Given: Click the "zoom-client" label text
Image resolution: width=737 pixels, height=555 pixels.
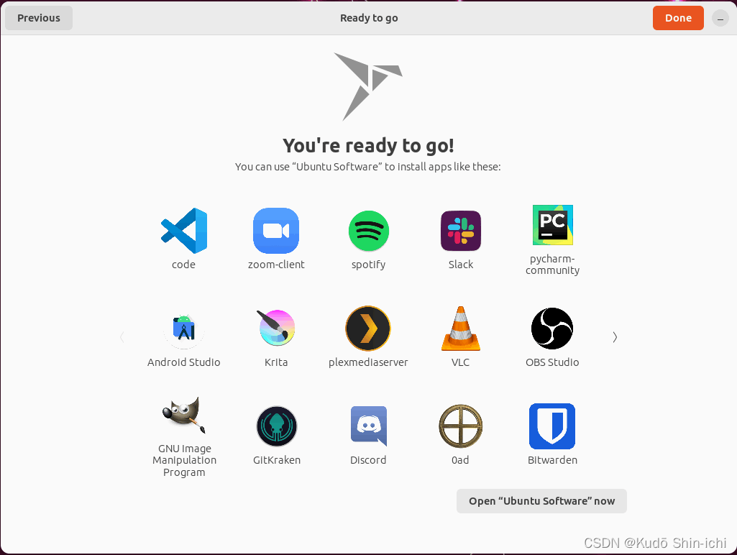Looking at the screenshot, I should point(276,265).
